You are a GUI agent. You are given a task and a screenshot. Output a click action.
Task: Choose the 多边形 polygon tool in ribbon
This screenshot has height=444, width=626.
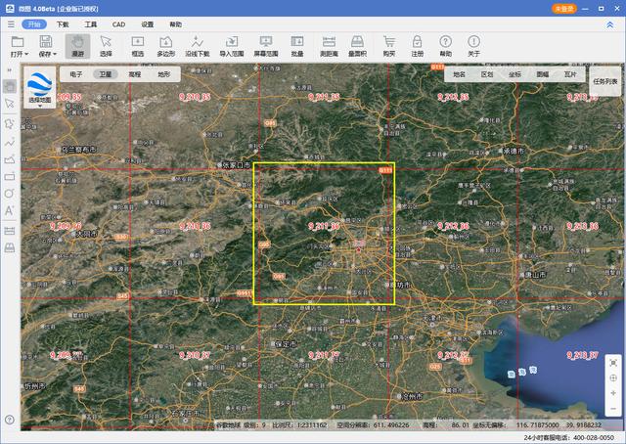pos(166,45)
